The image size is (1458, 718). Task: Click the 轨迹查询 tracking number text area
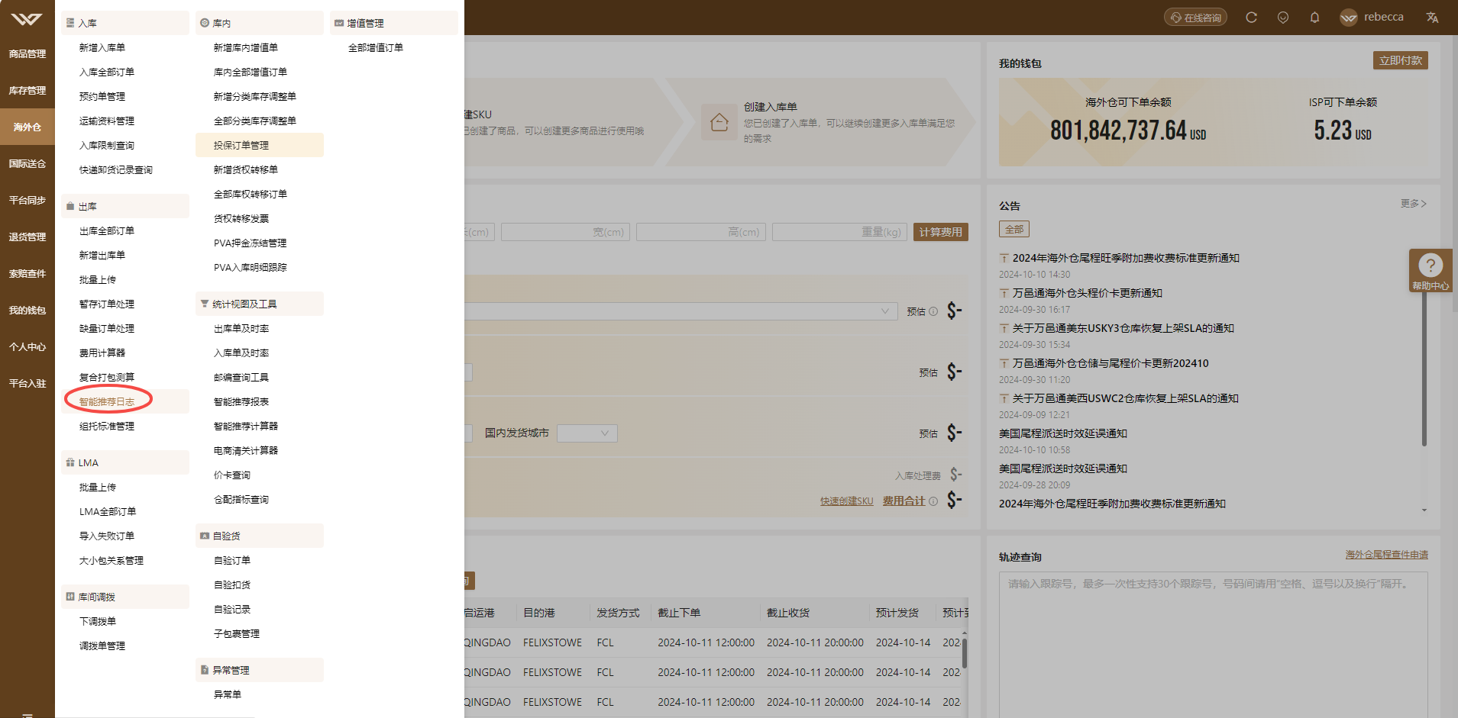tap(1213, 645)
